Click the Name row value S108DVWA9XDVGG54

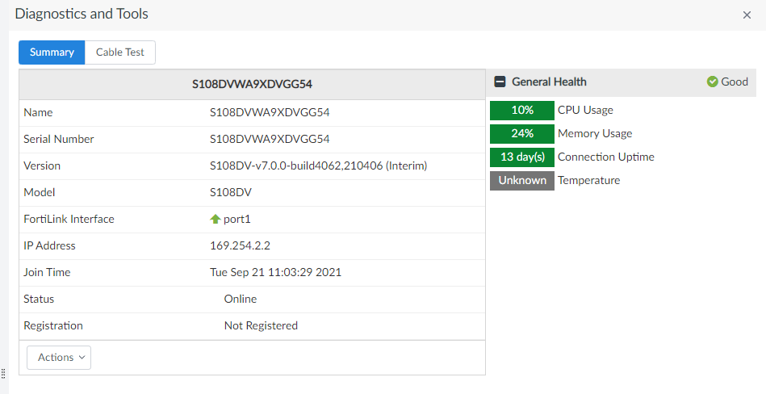(270, 112)
